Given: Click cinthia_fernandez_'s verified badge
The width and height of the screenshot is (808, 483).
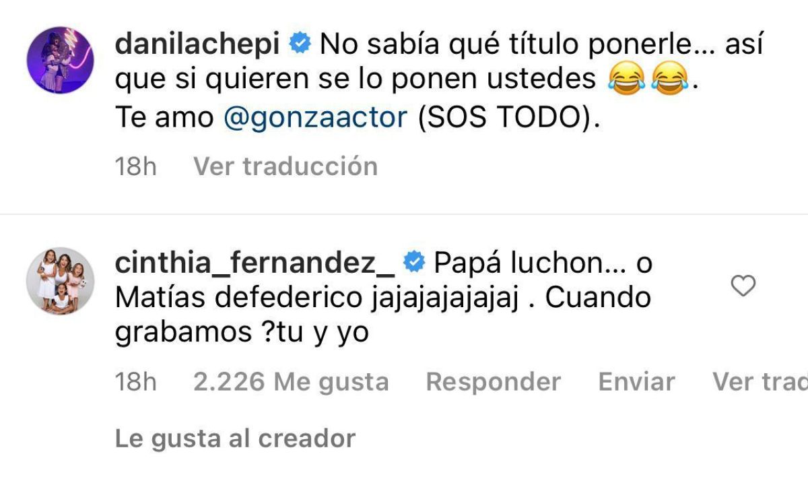Looking at the screenshot, I should point(413,264).
